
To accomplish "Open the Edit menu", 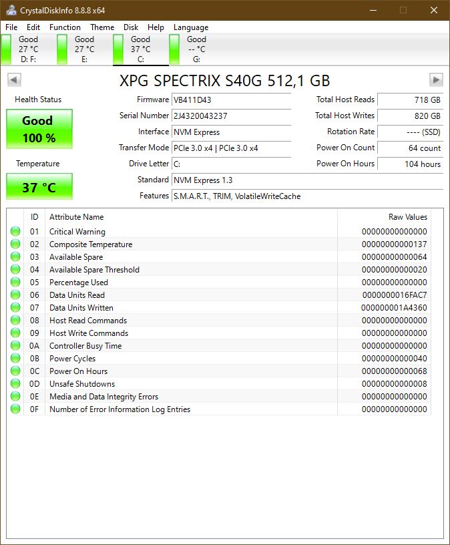I will [33, 27].
